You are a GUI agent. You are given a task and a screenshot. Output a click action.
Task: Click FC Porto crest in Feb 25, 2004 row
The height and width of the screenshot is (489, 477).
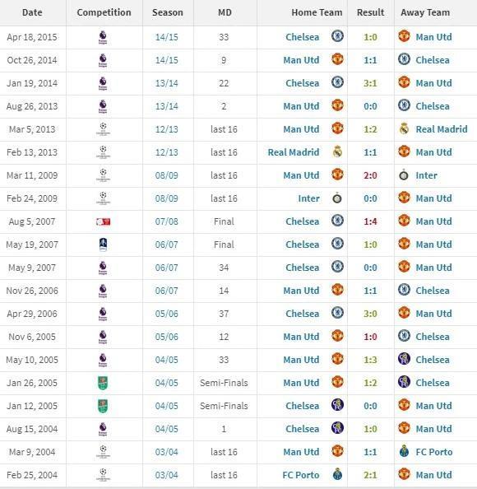(x=337, y=475)
